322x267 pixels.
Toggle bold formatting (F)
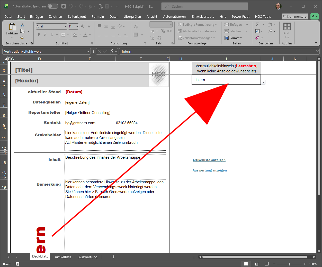point(39,35)
